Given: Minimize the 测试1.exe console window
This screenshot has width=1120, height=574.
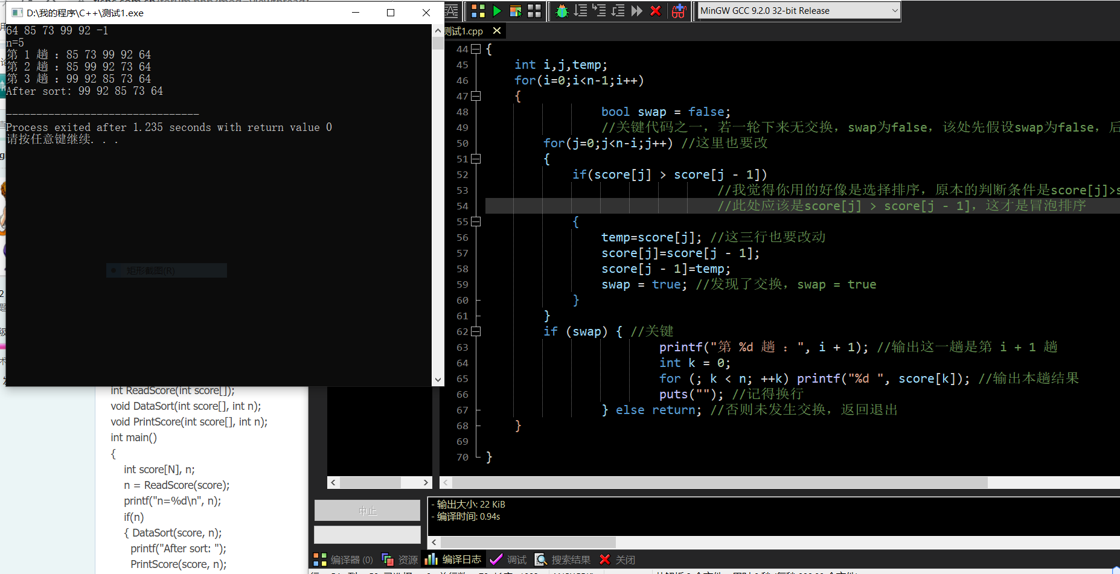Looking at the screenshot, I should click(x=356, y=13).
